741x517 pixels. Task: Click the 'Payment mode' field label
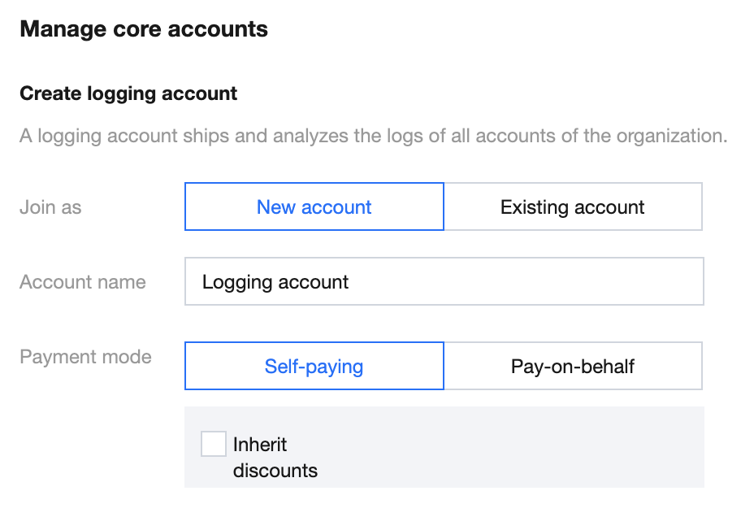85,357
